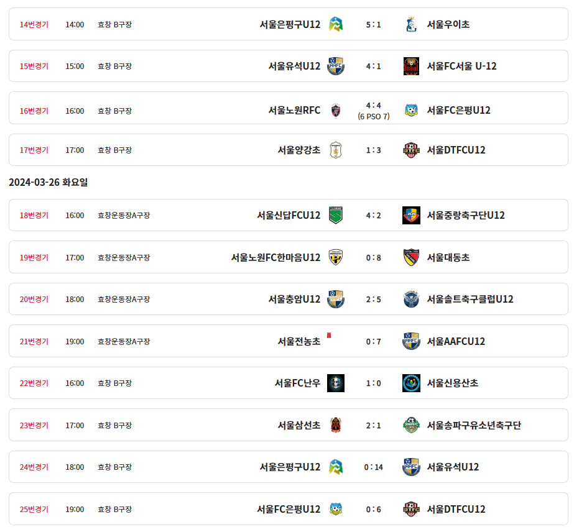Click the 18번경기 match number label
The image size is (574, 532).
(34, 215)
